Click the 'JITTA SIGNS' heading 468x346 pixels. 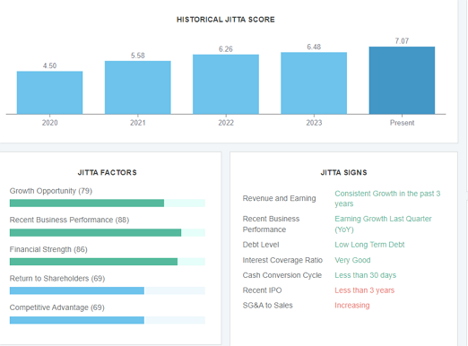tap(343, 172)
